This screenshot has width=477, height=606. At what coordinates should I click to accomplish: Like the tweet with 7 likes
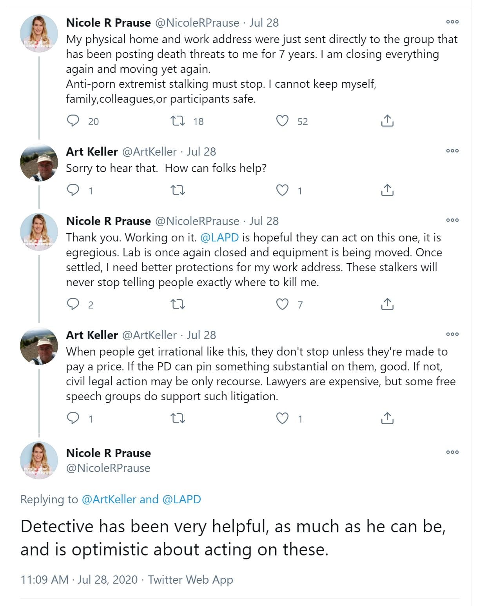(x=282, y=304)
